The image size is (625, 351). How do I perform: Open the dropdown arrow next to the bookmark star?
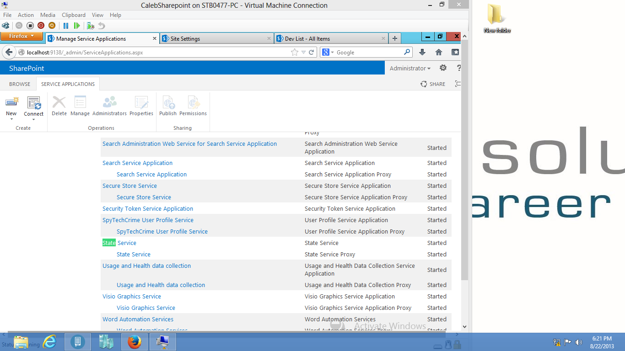pos(303,53)
